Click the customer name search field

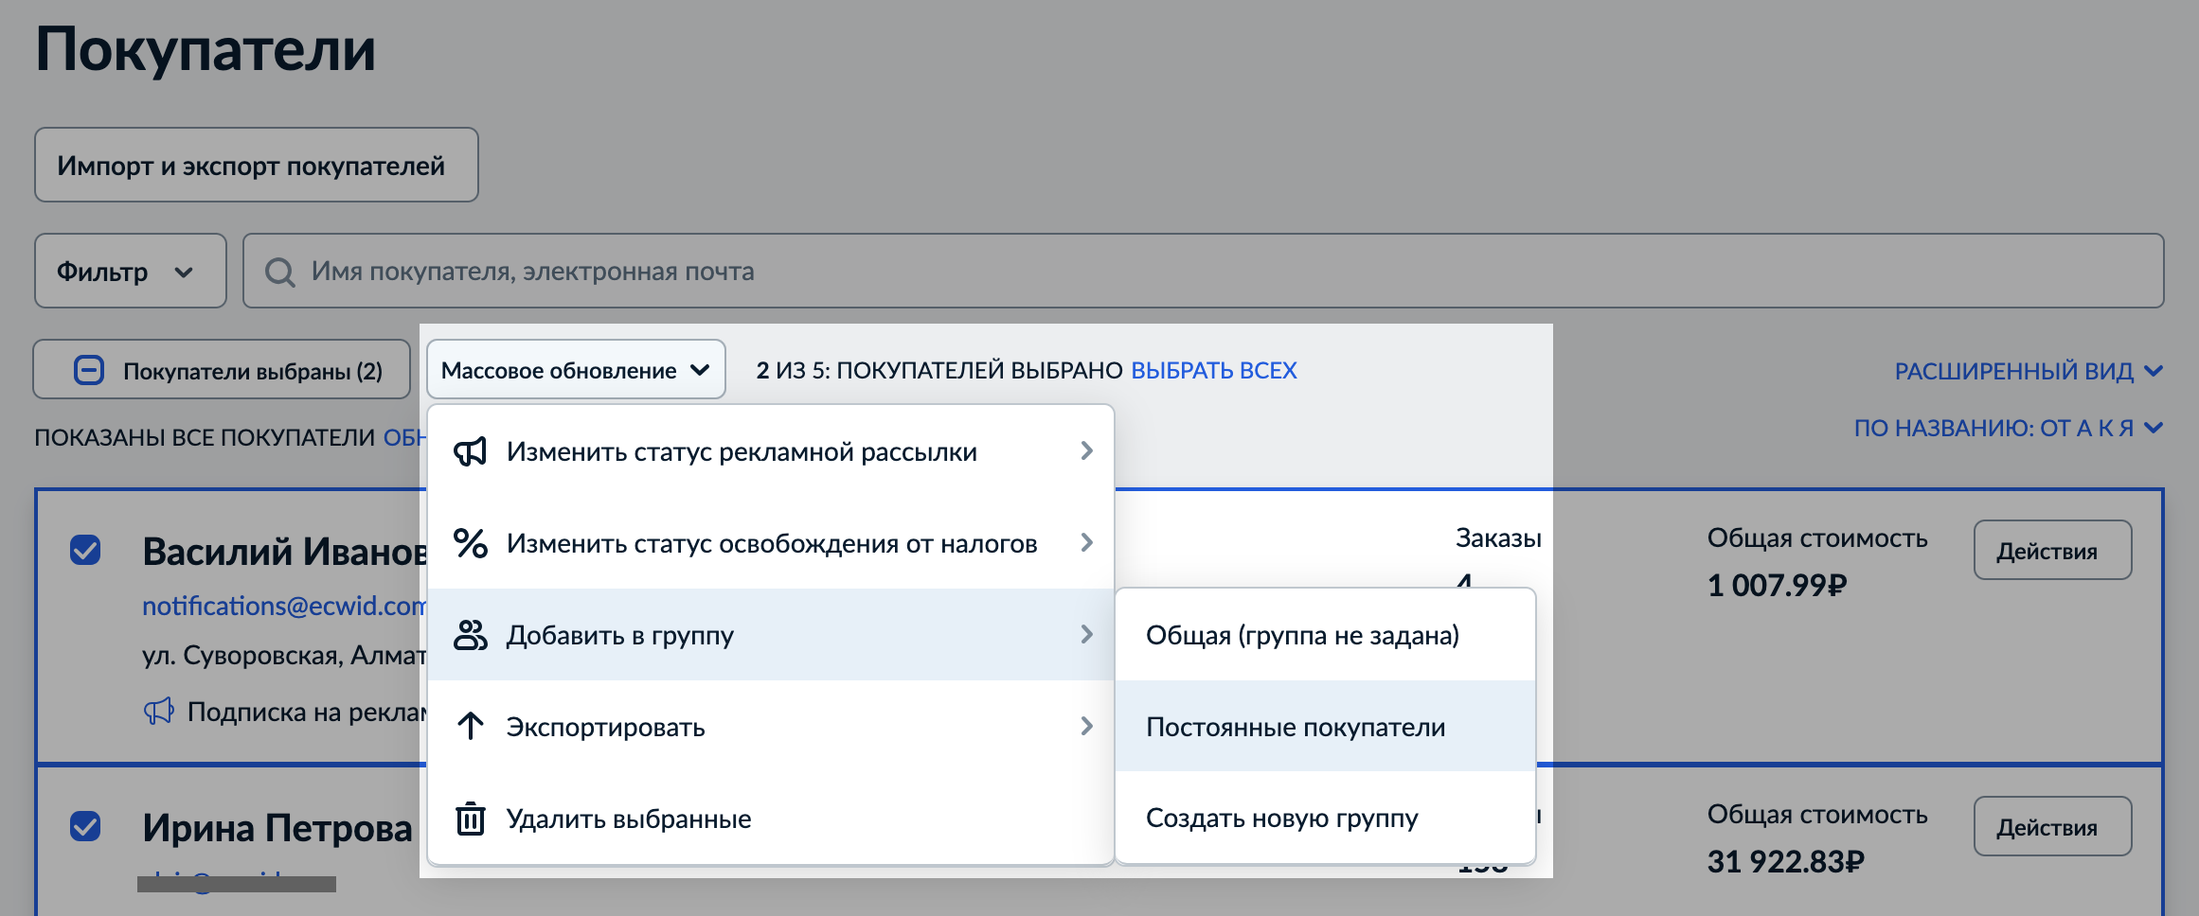pos(1203,271)
